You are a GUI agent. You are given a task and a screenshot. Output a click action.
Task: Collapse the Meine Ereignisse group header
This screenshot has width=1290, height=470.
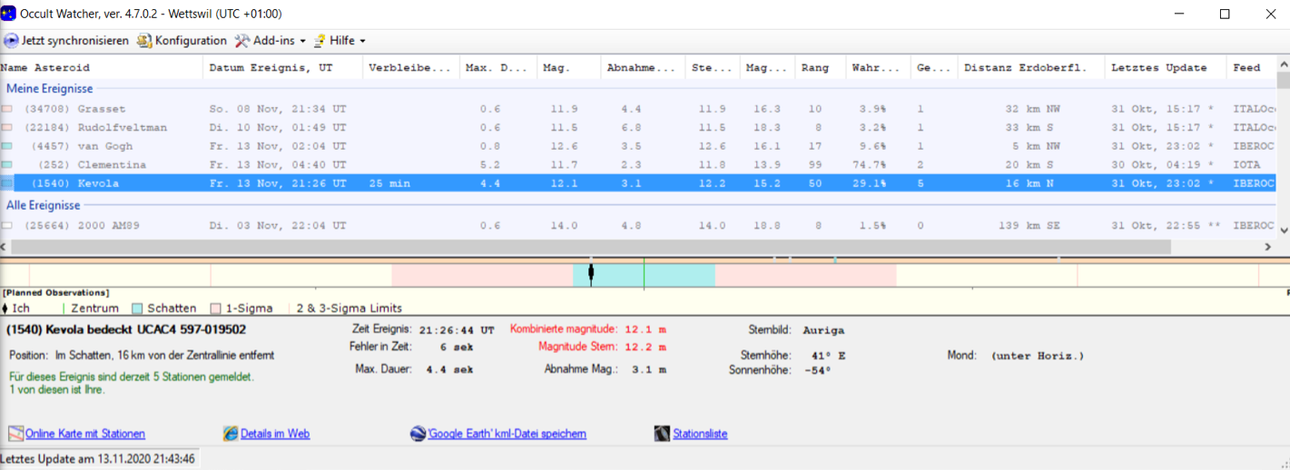[x=49, y=88]
